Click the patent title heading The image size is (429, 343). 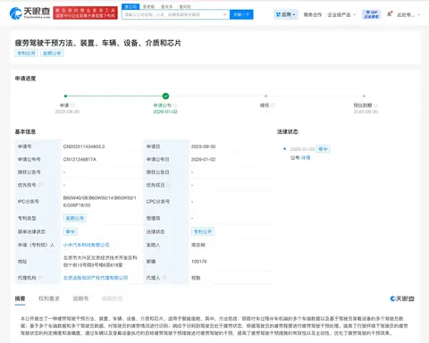[x=98, y=43]
